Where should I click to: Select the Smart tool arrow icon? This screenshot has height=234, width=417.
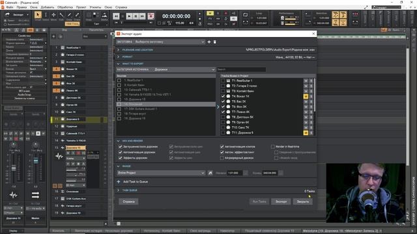[38, 15]
